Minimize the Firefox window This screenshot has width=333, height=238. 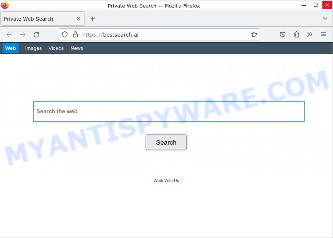click(304, 5)
